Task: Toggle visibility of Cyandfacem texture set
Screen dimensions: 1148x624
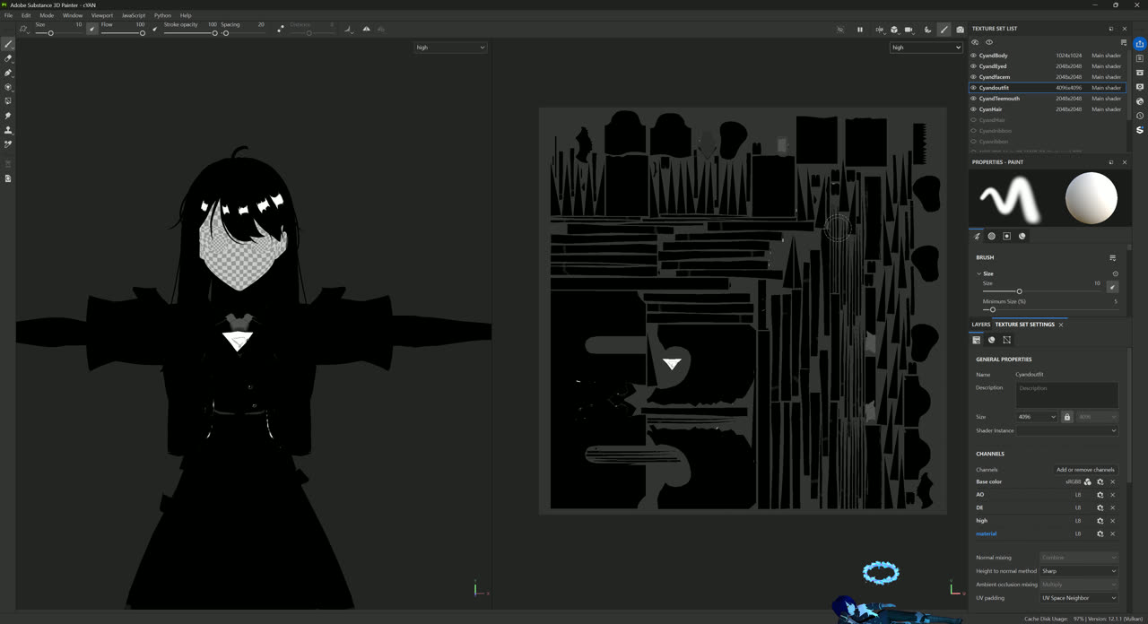Action: coord(974,77)
